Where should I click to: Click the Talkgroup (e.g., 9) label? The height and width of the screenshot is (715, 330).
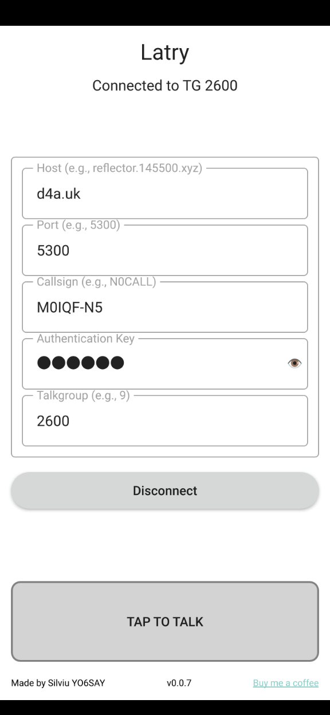[84, 395]
